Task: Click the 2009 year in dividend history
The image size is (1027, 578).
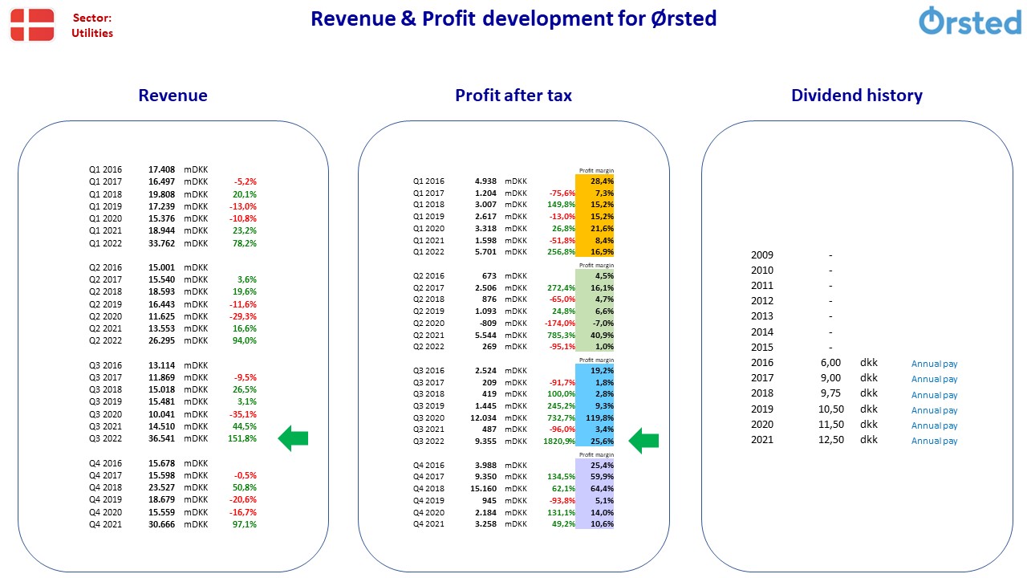Action: (x=762, y=255)
